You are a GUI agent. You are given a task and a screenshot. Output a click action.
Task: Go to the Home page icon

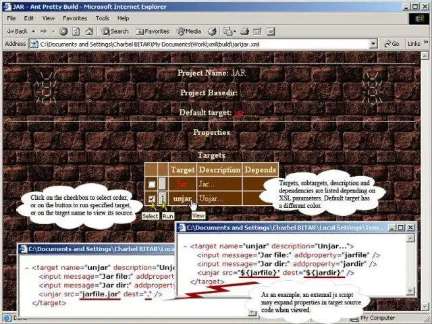pos(89,32)
